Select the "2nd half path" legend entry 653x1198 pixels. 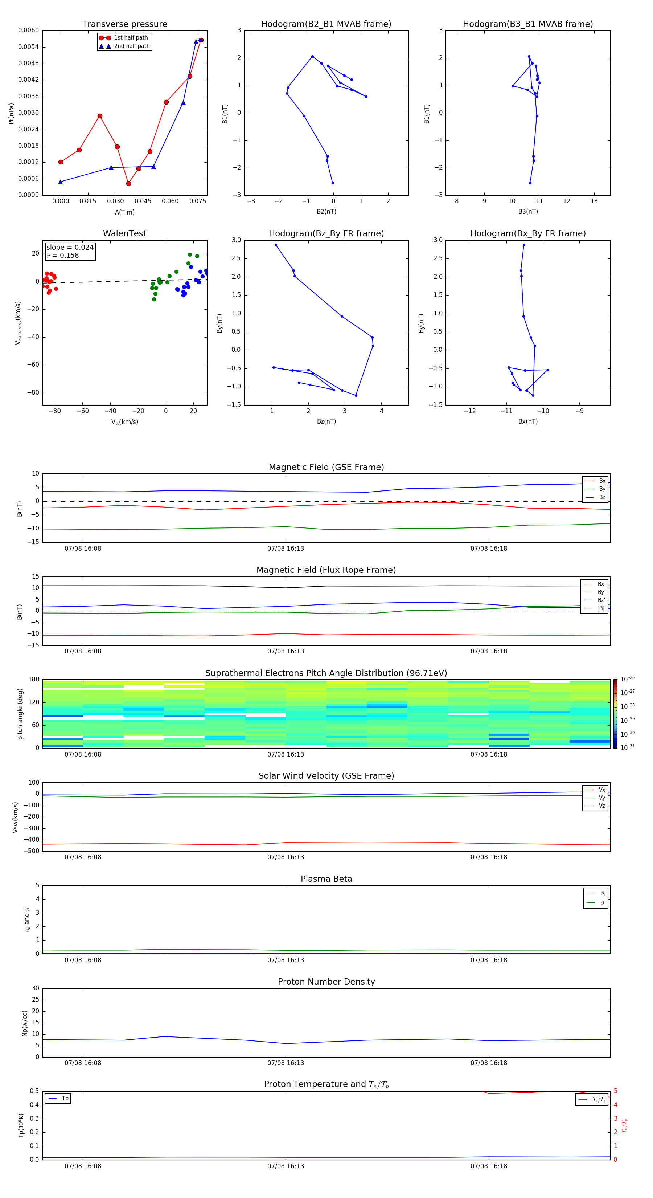click(124, 46)
